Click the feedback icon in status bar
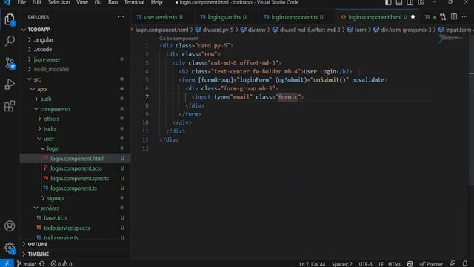The image size is (474, 267). click(x=453, y=264)
